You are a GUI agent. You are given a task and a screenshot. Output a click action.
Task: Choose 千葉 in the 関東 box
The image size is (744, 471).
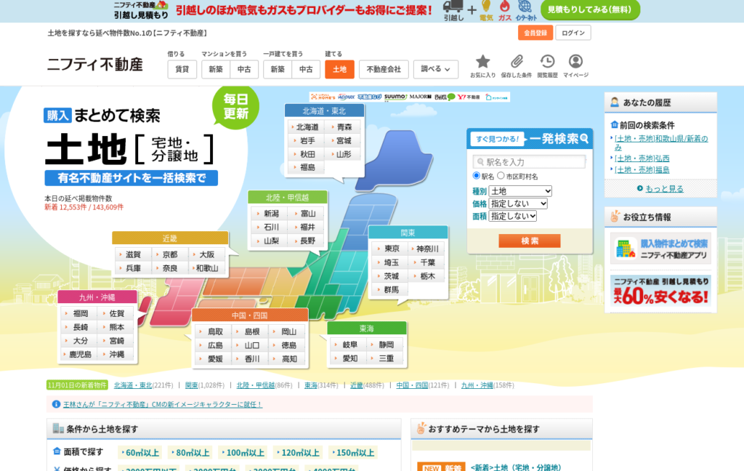pos(427,262)
